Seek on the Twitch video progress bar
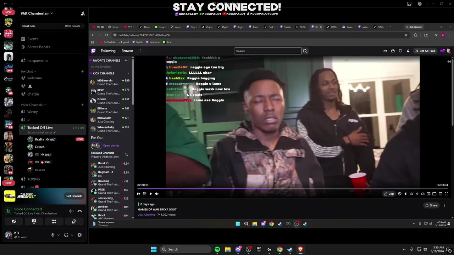 (x=293, y=189)
